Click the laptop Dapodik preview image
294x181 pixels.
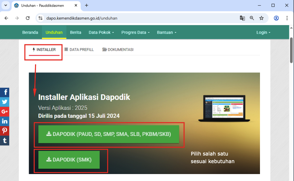224,108
